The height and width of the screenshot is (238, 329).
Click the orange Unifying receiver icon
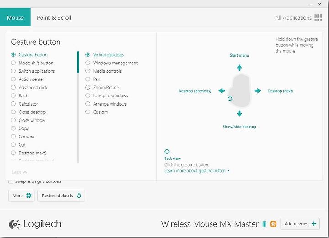(273, 224)
